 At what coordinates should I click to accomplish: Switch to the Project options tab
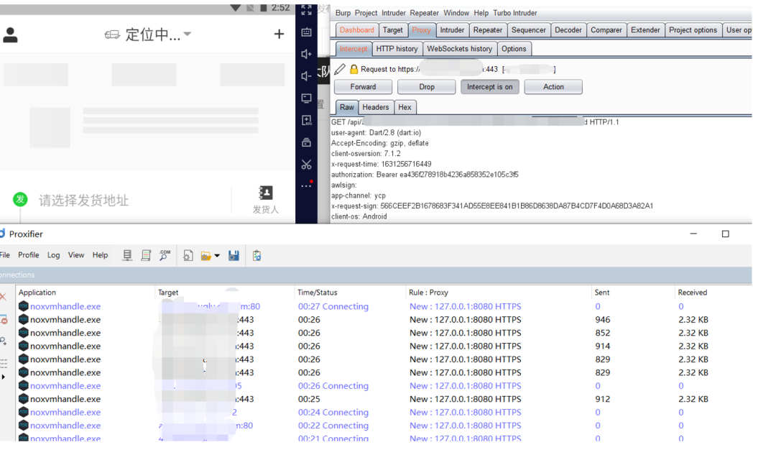693,30
